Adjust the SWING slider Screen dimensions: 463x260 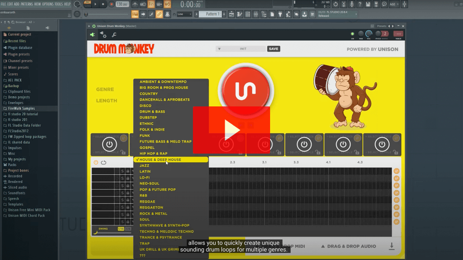(x=112, y=233)
